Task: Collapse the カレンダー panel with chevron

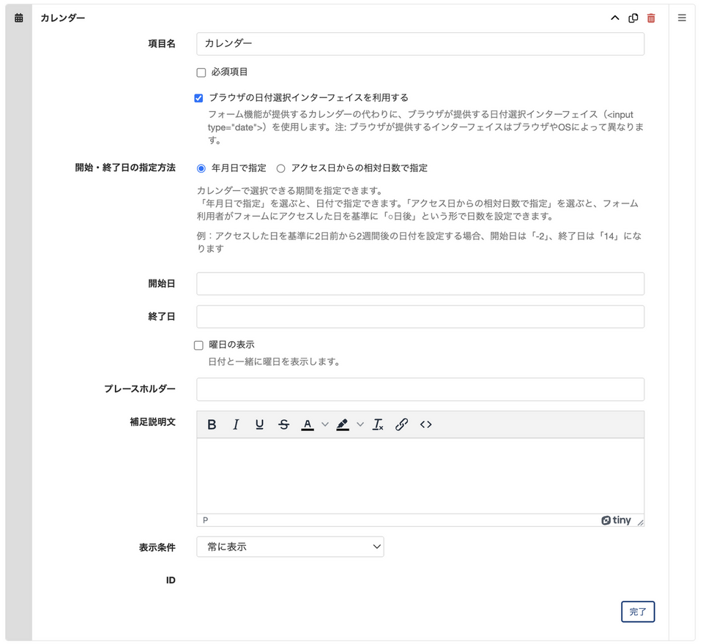Action: point(614,18)
